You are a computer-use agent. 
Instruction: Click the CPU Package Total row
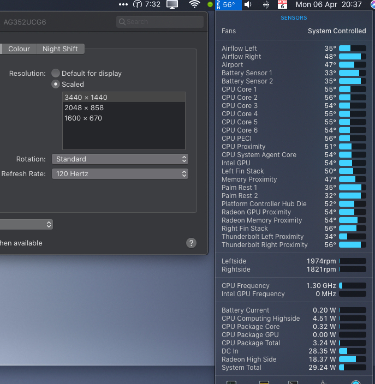(294, 343)
